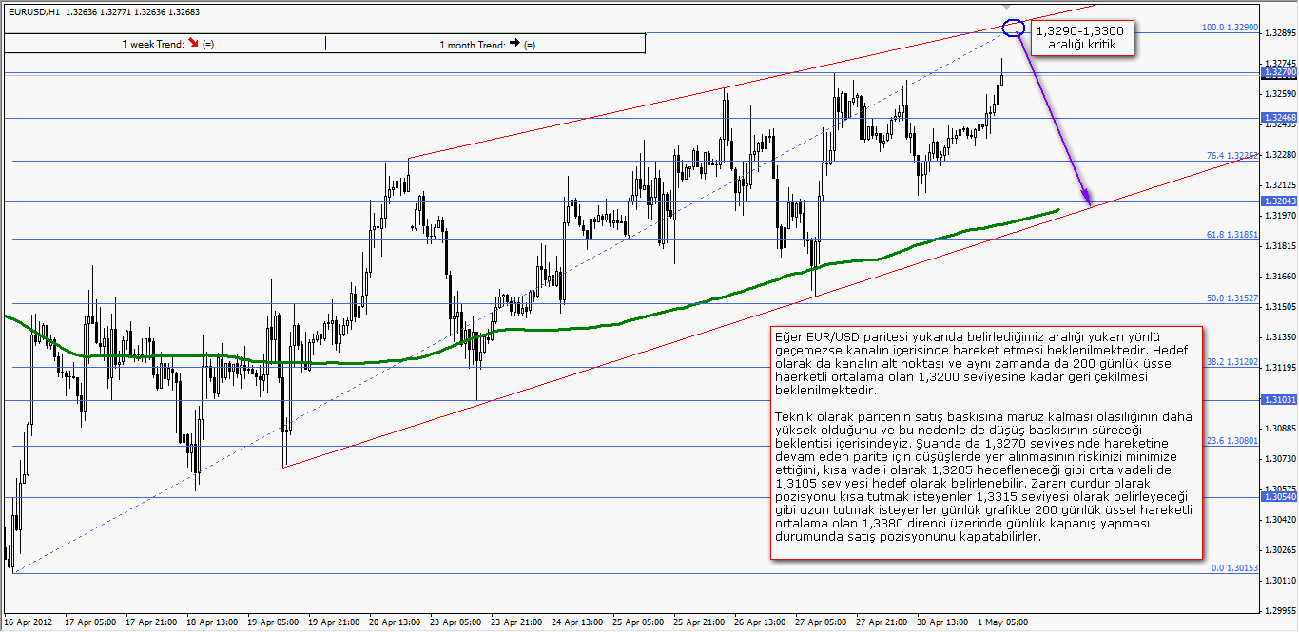This screenshot has width=1299, height=632.
Task: Click the '19 Apr 21:00' time axis label
Action: coord(334,622)
